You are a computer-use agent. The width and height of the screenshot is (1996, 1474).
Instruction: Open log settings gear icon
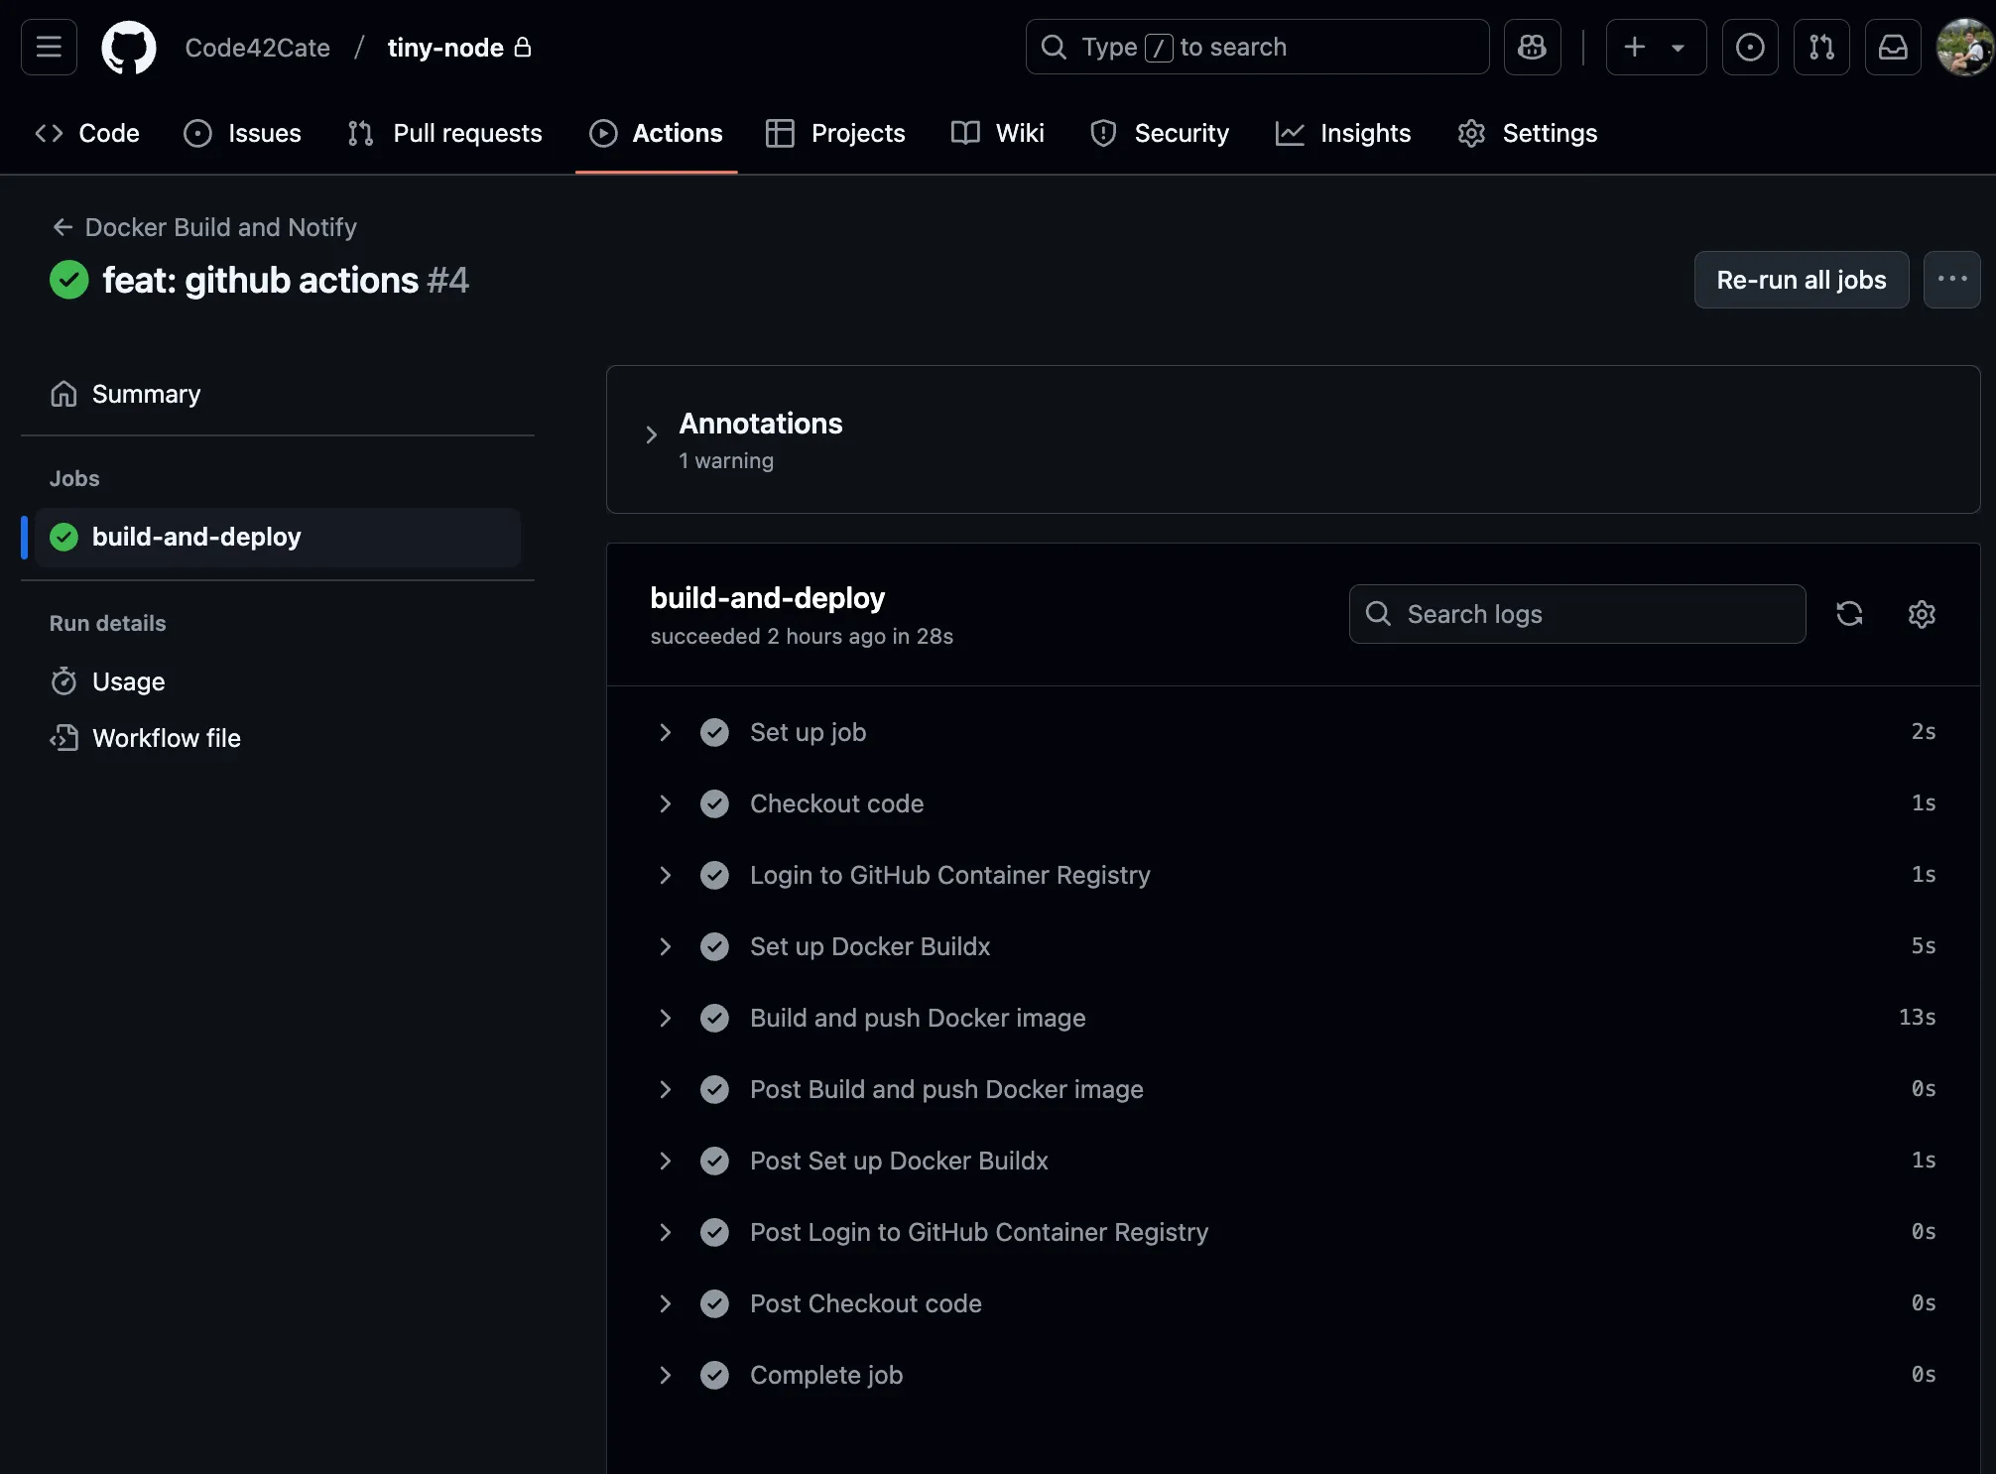[1921, 614]
